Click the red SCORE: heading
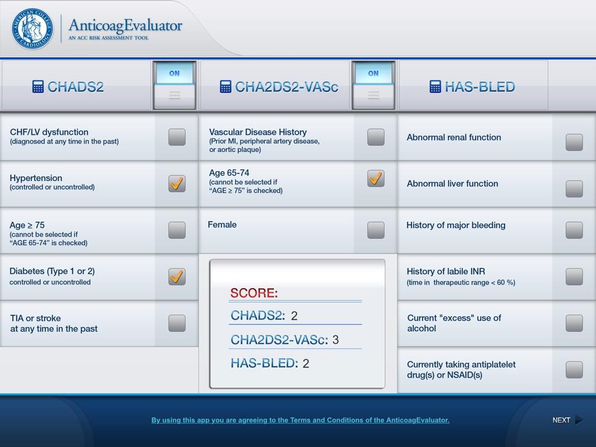 point(254,293)
